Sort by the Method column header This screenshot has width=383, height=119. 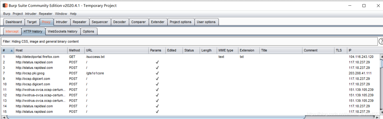coord(76,50)
